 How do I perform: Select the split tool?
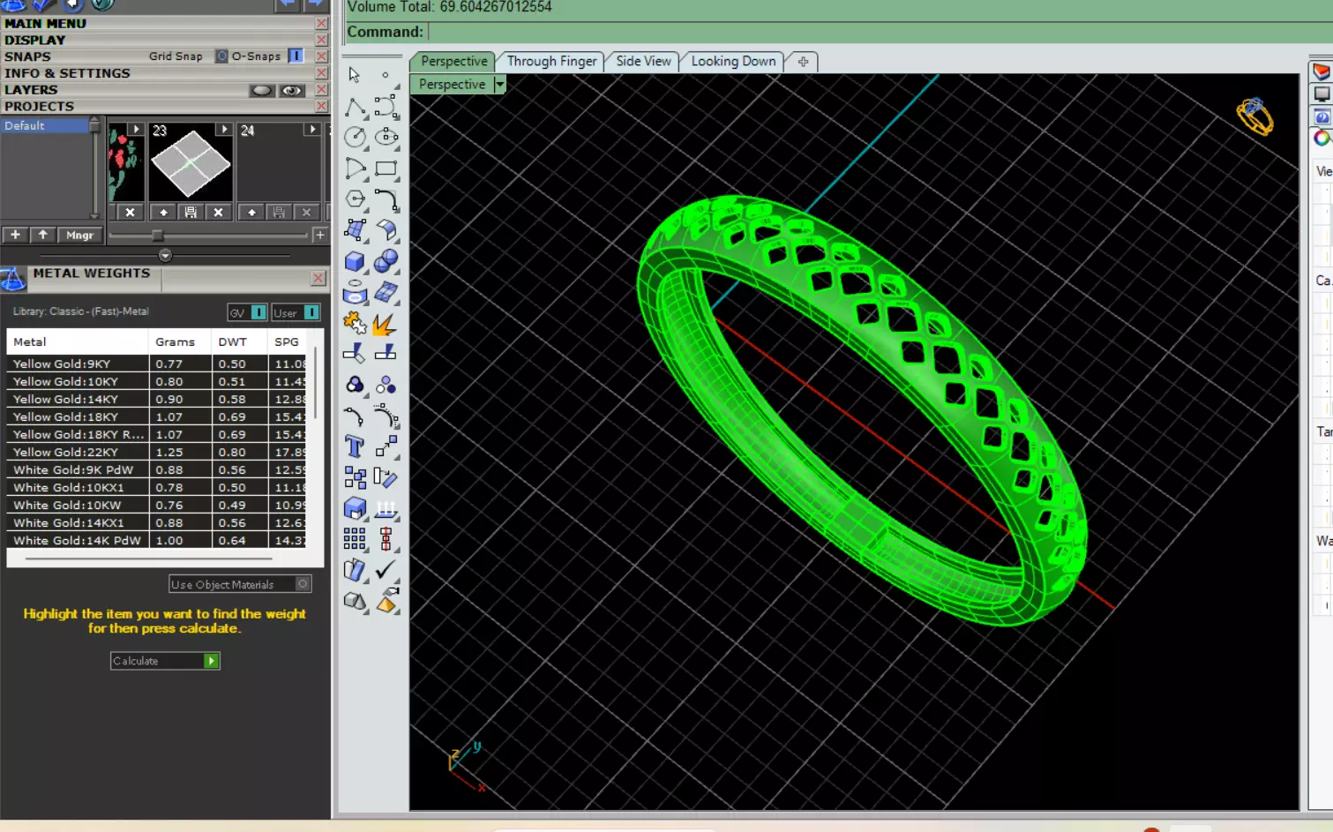386,354
